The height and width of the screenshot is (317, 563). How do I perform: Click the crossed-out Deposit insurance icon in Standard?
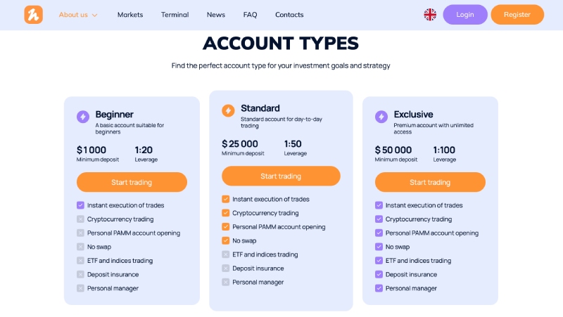(225, 269)
